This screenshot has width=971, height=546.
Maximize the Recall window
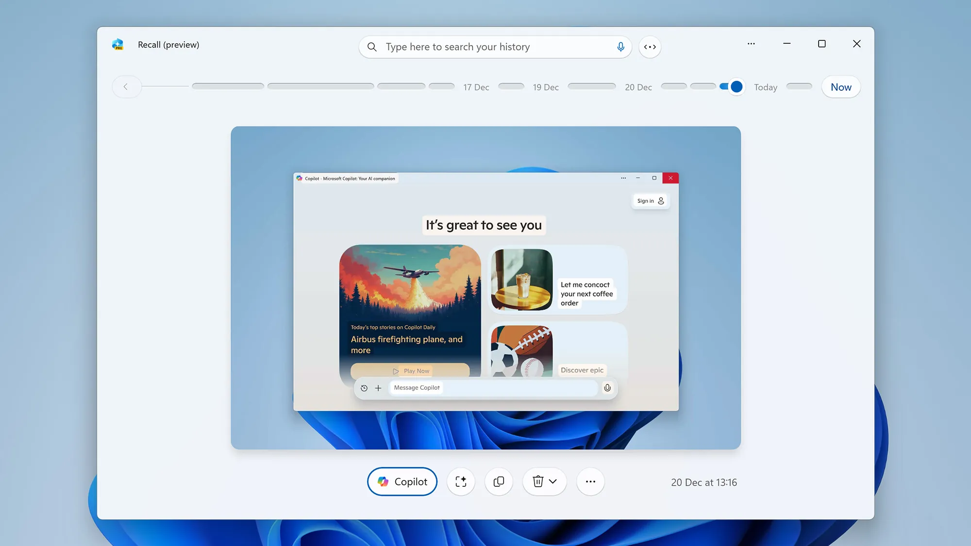(x=821, y=44)
